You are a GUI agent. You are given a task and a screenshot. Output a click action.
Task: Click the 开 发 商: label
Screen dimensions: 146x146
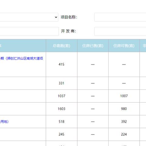click(68, 31)
